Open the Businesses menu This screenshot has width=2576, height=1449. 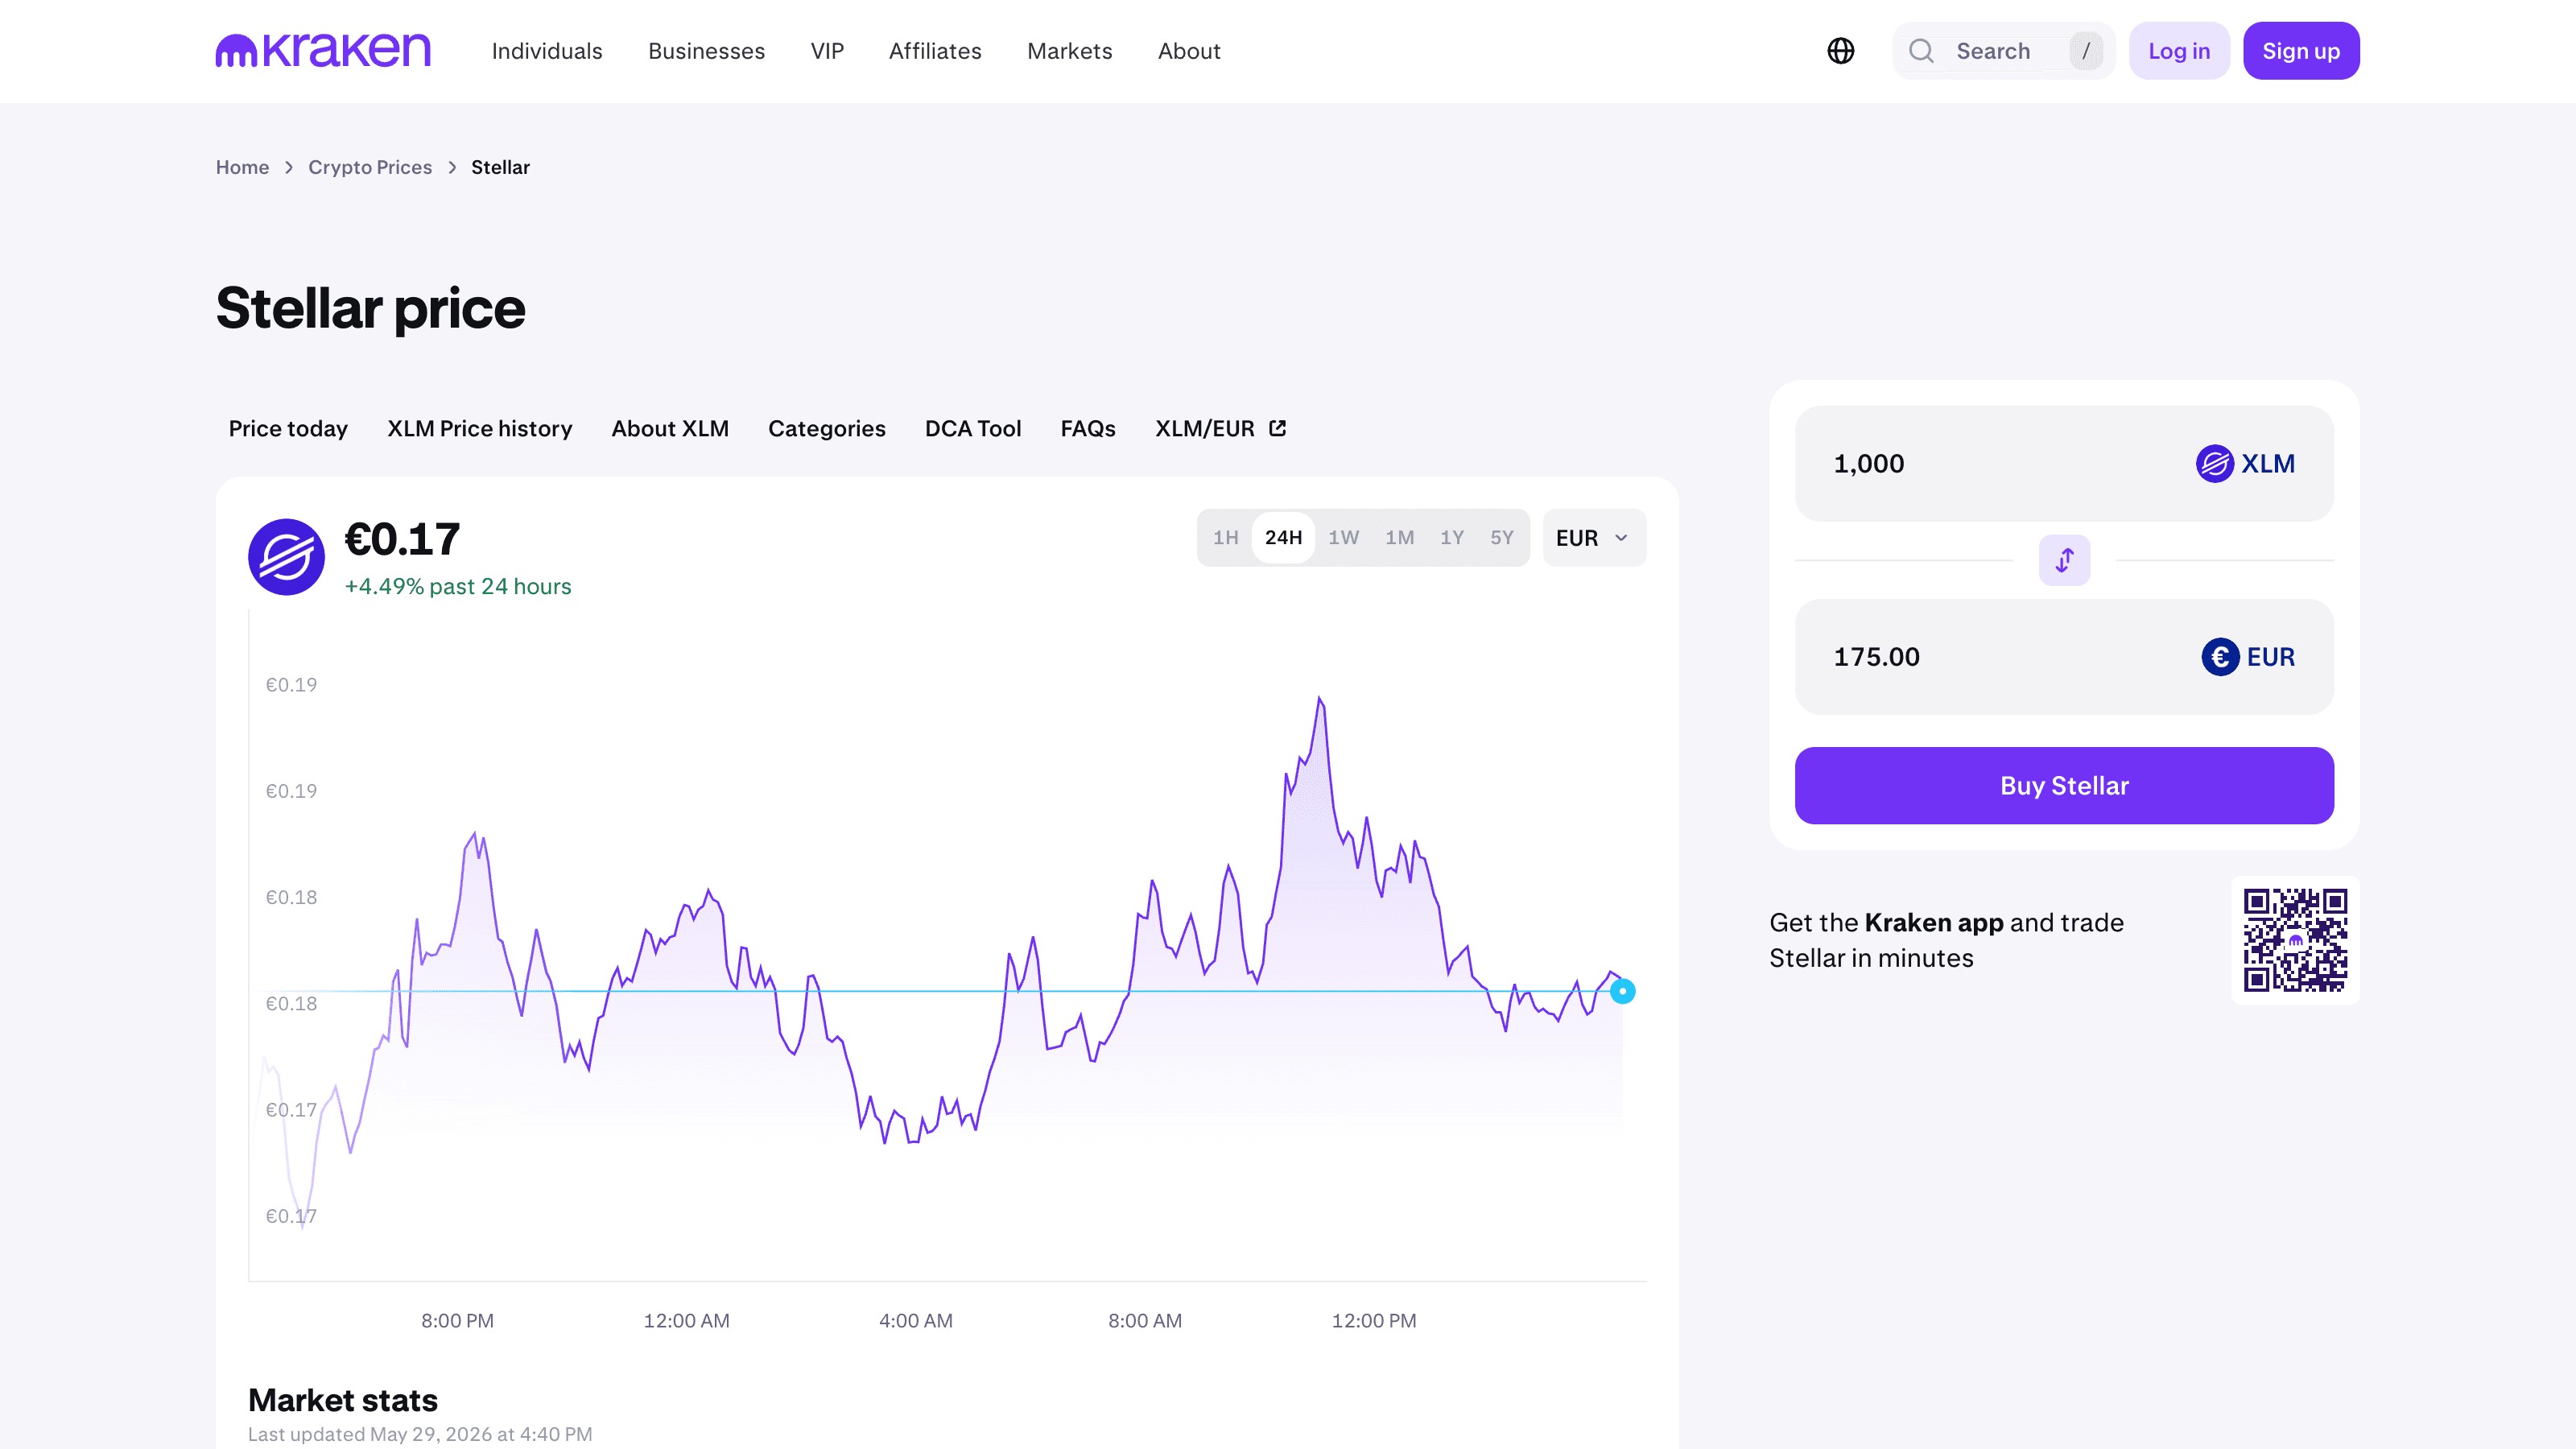click(x=706, y=51)
